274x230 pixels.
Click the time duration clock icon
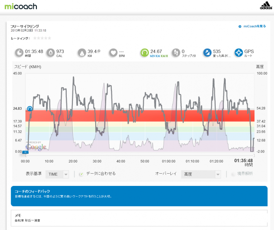(x=19, y=53)
